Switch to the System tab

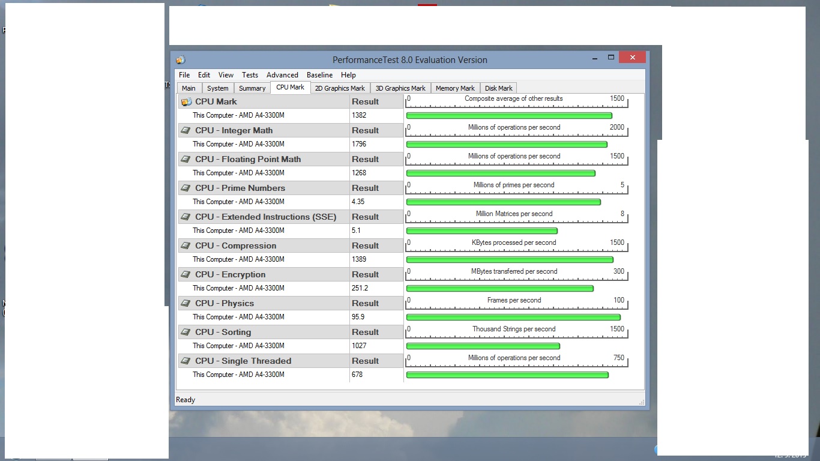217,88
